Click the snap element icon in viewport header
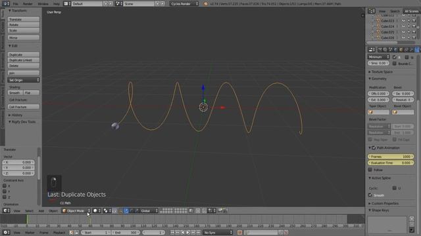This screenshot has width=421, height=236. click(212, 211)
